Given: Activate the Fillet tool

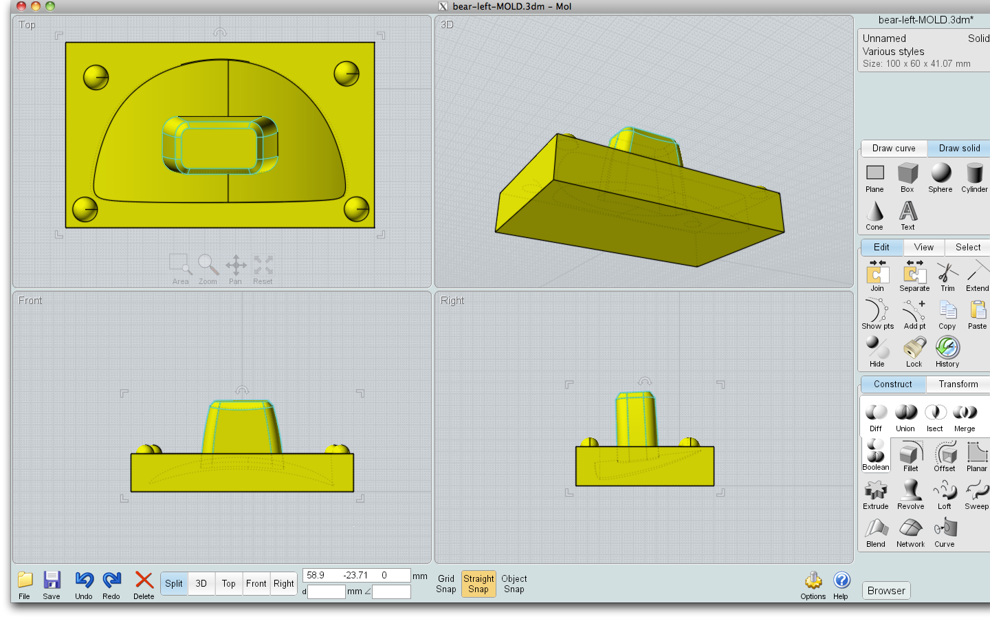Looking at the screenshot, I should click(x=910, y=455).
